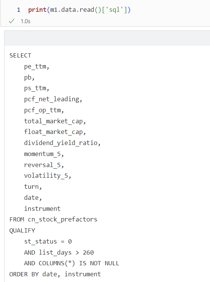Click the total_market_cap column line
Screen dimensions: 210x282
coord(55,121)
